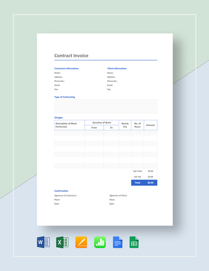Click the Sub Total amount cell

(x=151, y=171)
